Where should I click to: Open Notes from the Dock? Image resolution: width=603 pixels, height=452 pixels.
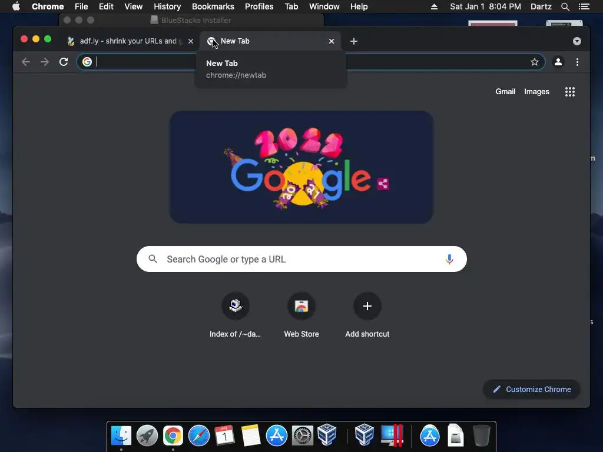click(251, 436)
